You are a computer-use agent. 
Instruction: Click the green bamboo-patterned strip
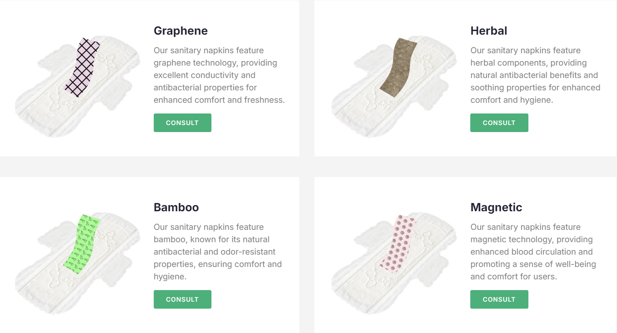pyautogui.click(x=82, y=244)
